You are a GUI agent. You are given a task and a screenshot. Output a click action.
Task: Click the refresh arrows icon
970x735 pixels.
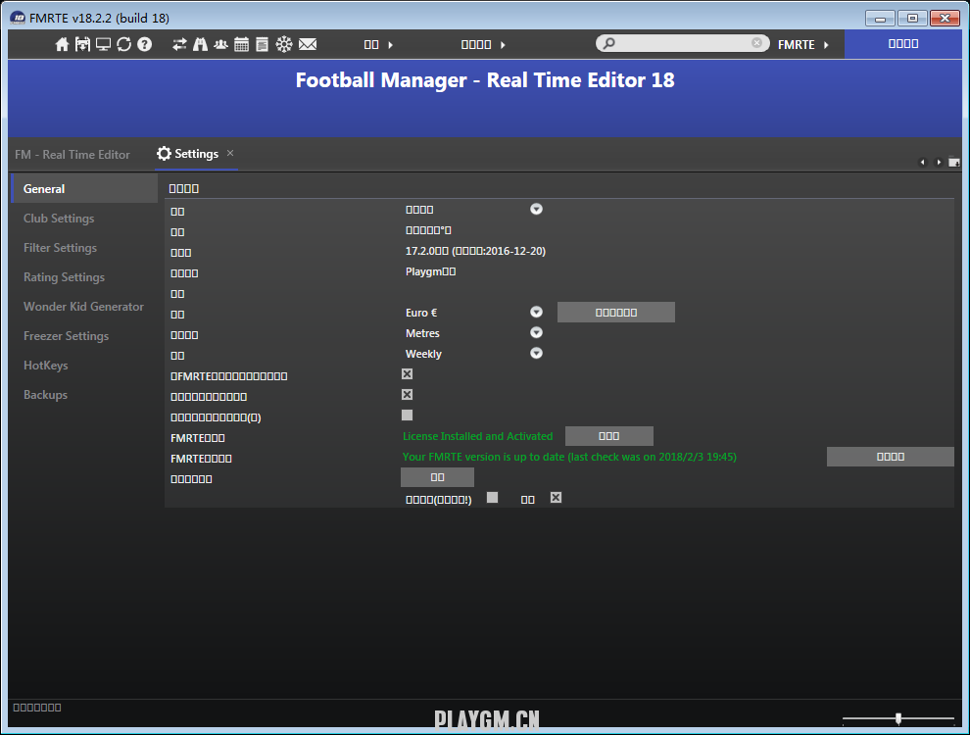[123, 44]
